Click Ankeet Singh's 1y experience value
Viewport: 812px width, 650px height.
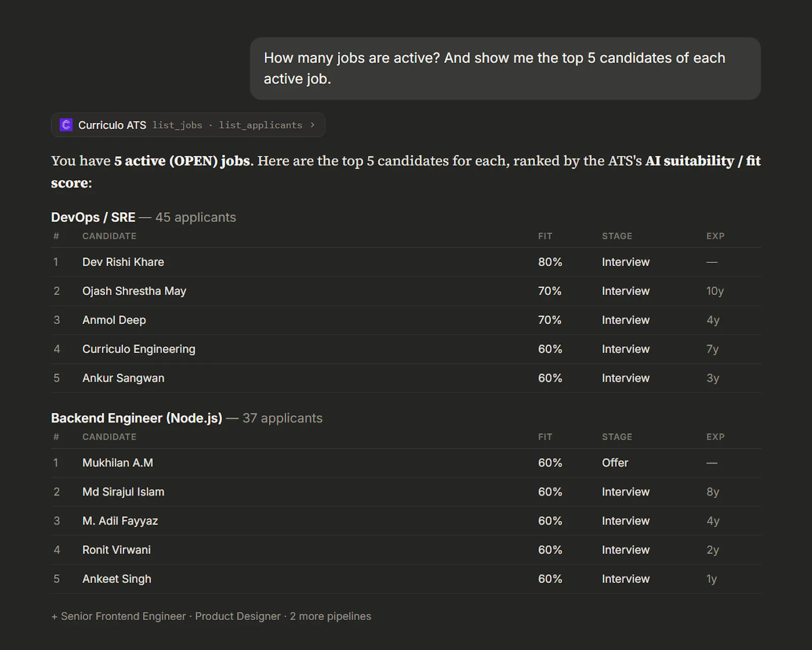pyautogui.click(x=712, y=579)
